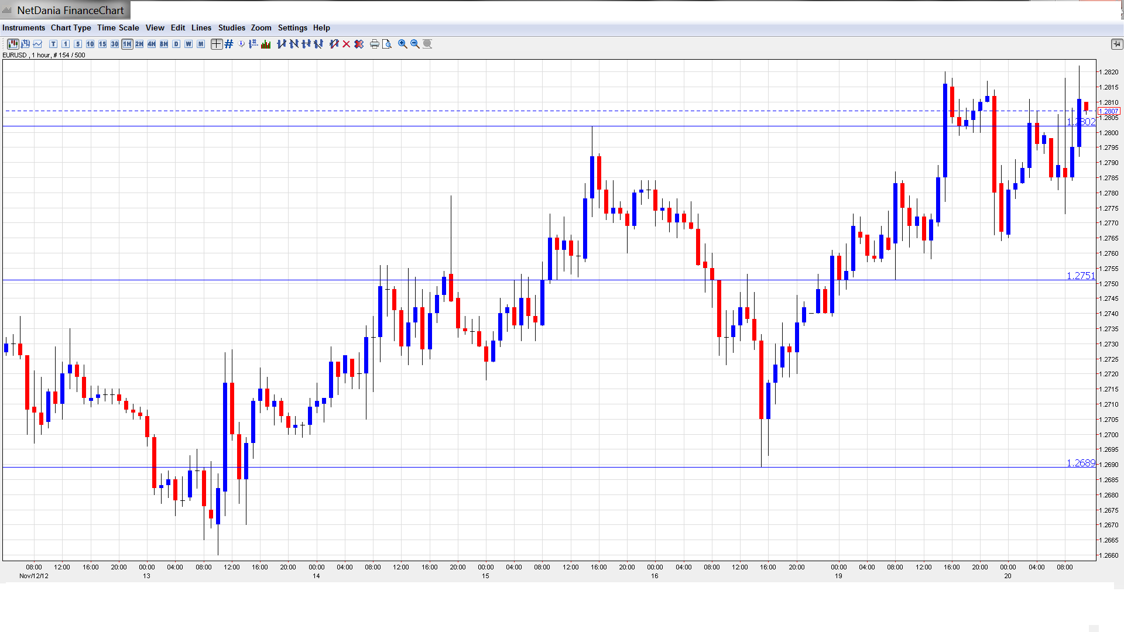
Task: Select candlestick chart type icon
Action: tap(13, 44)
